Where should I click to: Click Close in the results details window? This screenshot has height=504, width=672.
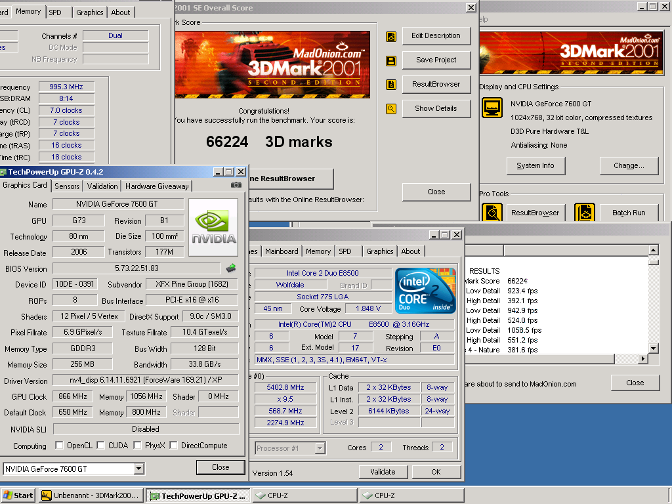click(x=635, y=383)
